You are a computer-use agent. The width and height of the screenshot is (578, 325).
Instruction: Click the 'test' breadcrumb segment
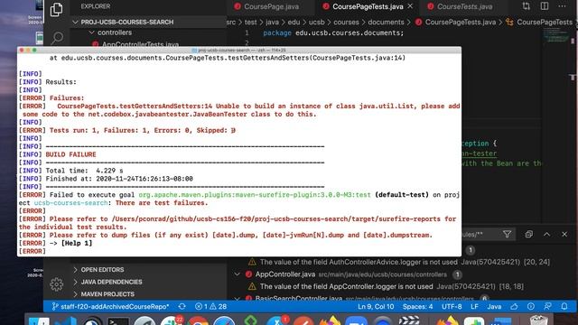pyautogui.click(x=251, y=22)
